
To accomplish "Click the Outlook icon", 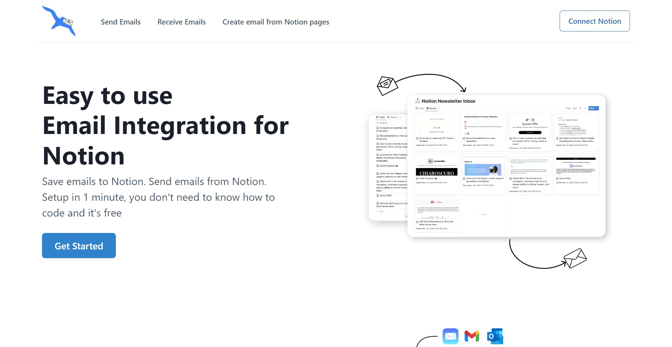I will click(x=495, y=336).
